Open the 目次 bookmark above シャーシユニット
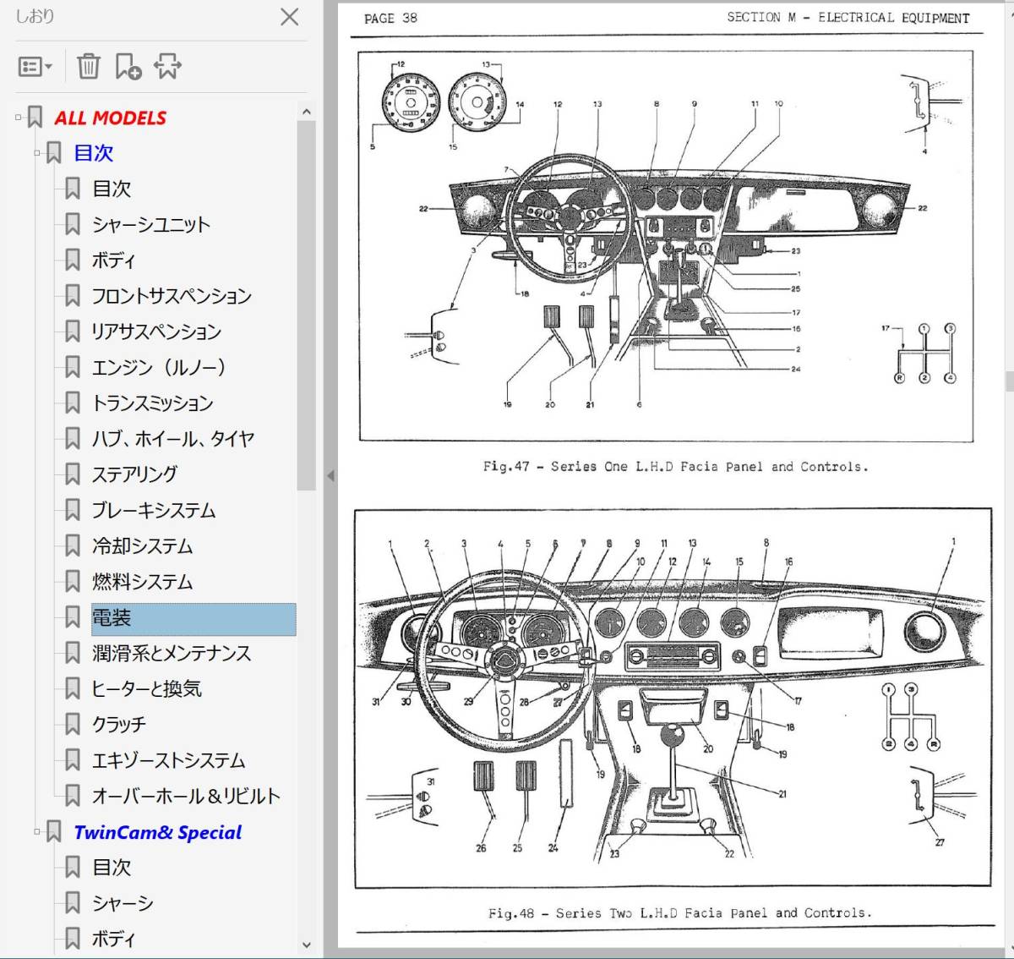The height and width of the screenshot is (959, 1014). point(112,189)
